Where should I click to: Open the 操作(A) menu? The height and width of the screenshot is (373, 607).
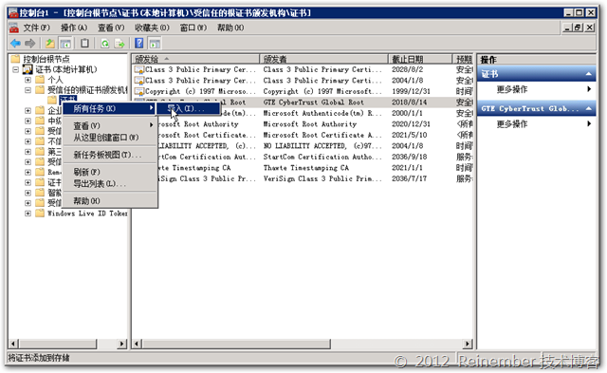point(74,28)
